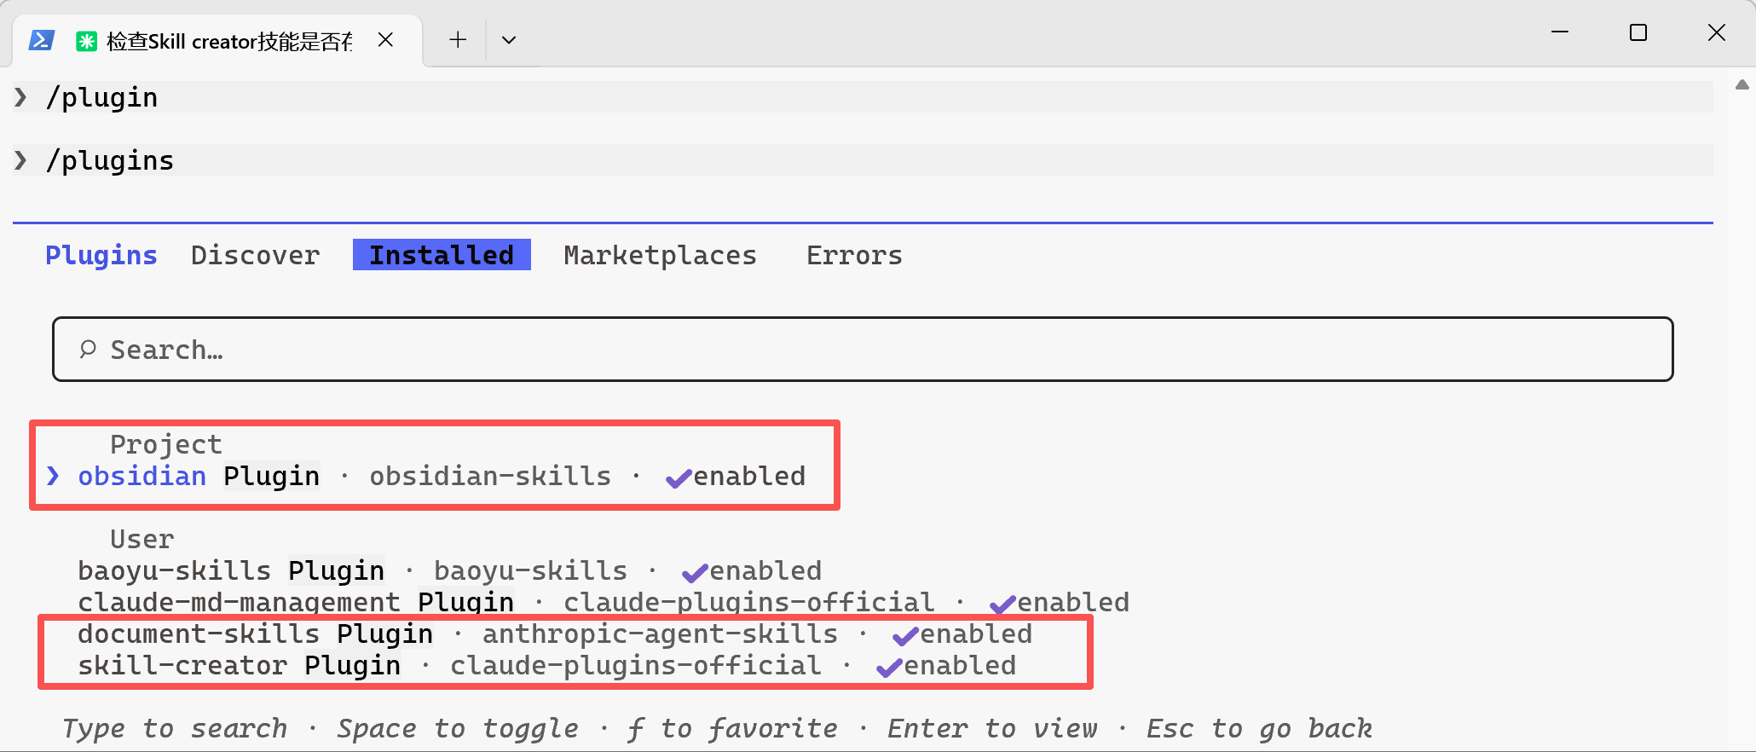Screen dimensions: 1756x752
Task: Click the User section heading
Action: point(142,539)
